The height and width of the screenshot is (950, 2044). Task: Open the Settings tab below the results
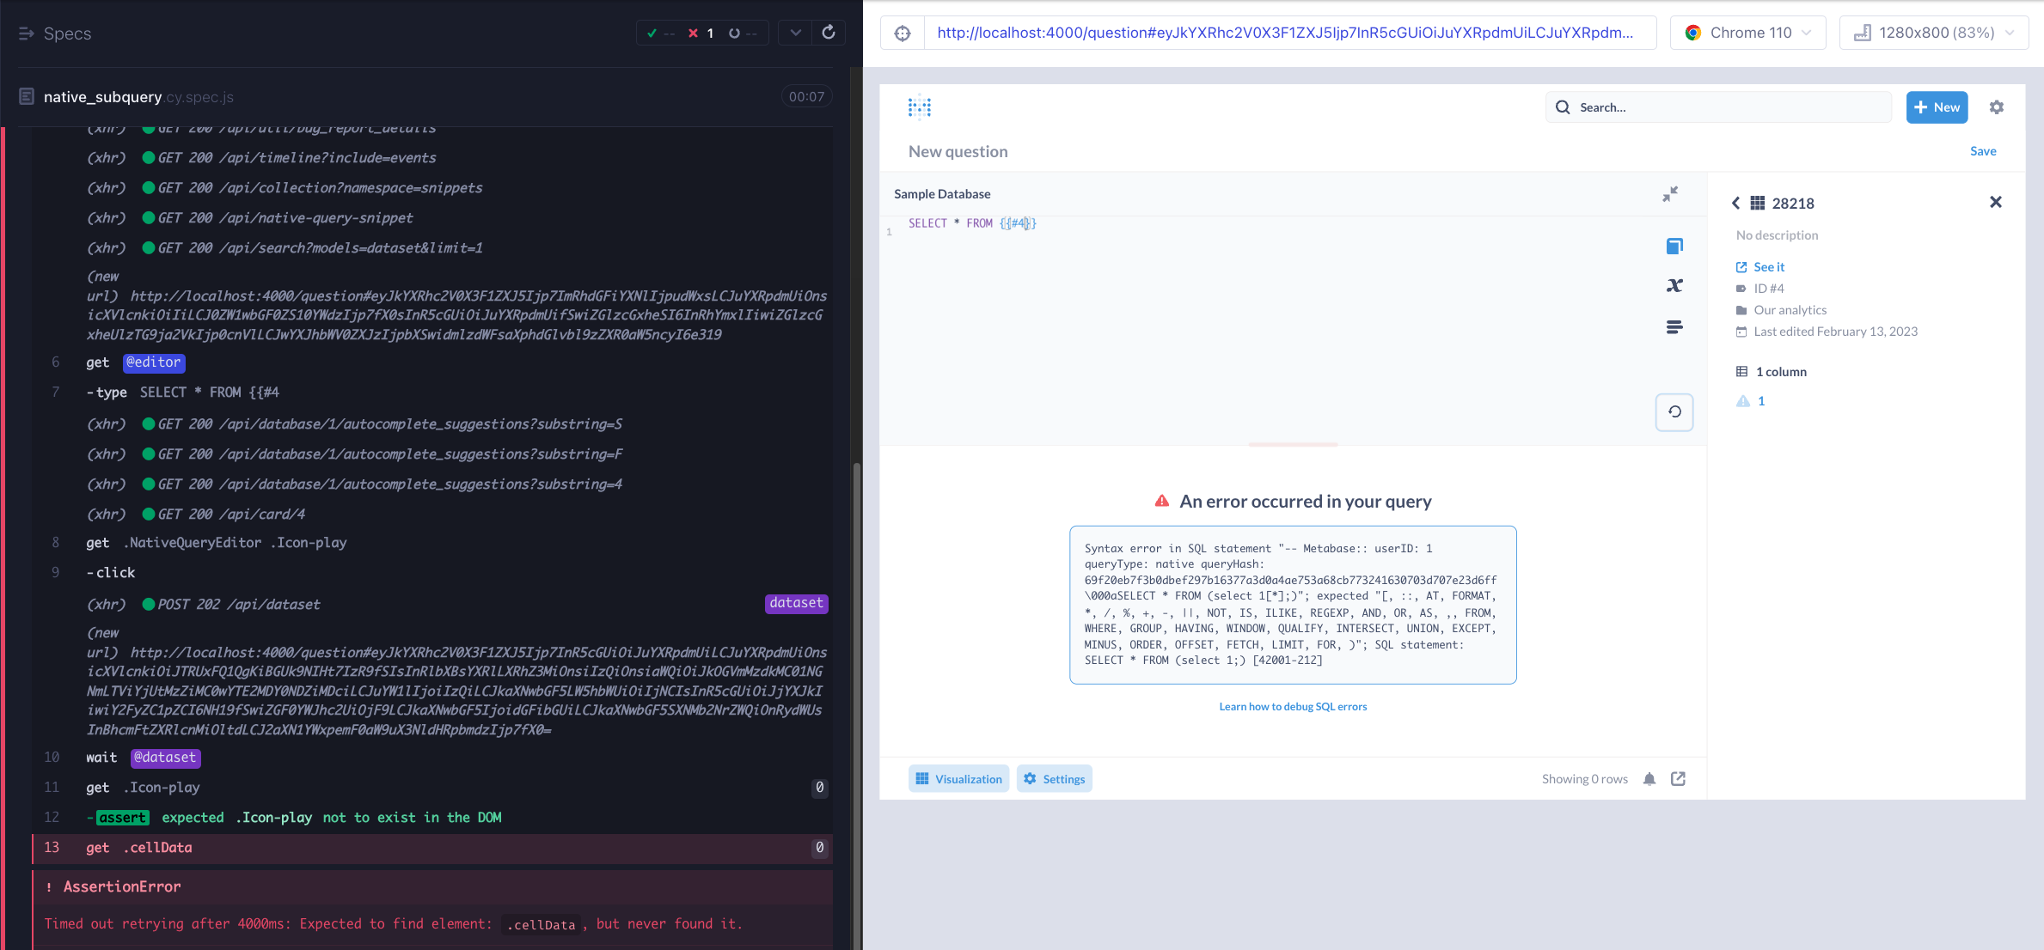(x=1054, y=779)
